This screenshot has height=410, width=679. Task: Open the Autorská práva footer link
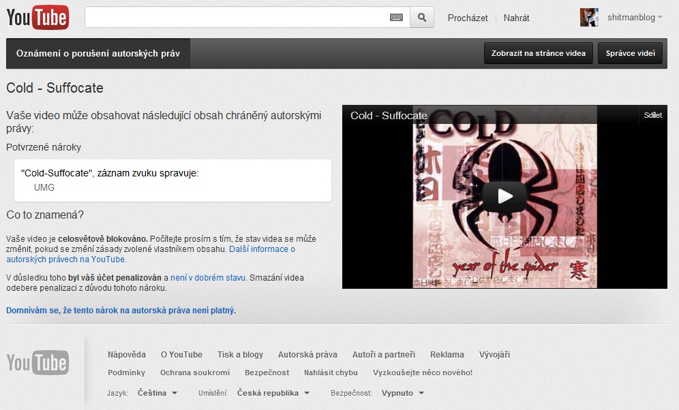click(307, 354)
